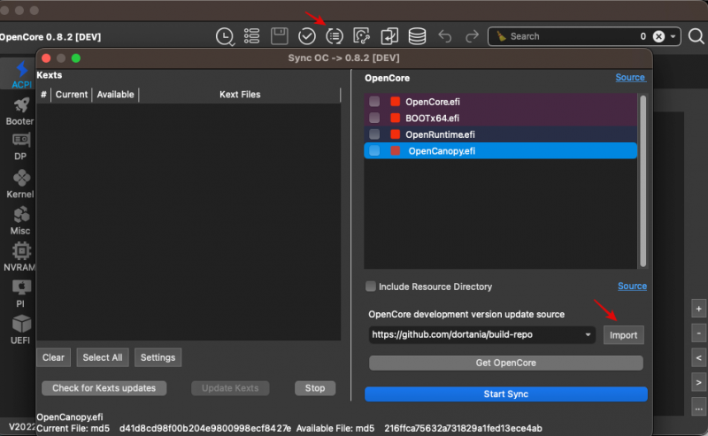The image size is (708, 436).
Task: Open the NVRAM chip section in sidebar
Action: click(x=19, y=255)
